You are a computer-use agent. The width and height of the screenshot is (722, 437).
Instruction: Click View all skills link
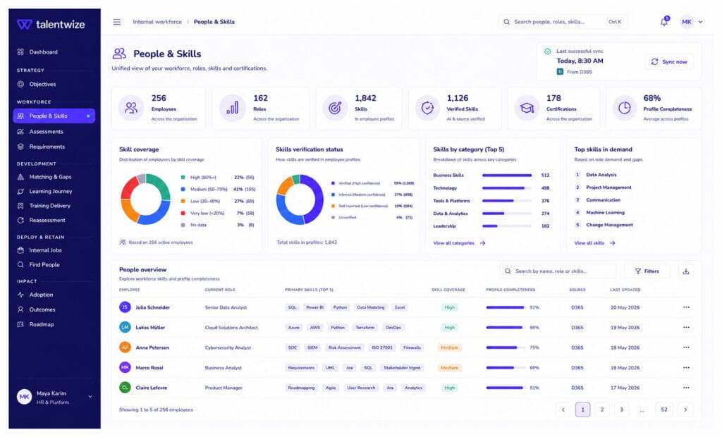594,243
